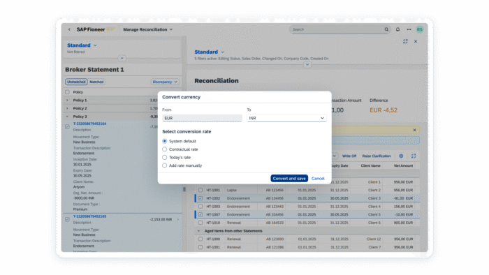Tick the HT-1003 row checkbox
This screenshot has height=275, width=489.
pos(200,206)
